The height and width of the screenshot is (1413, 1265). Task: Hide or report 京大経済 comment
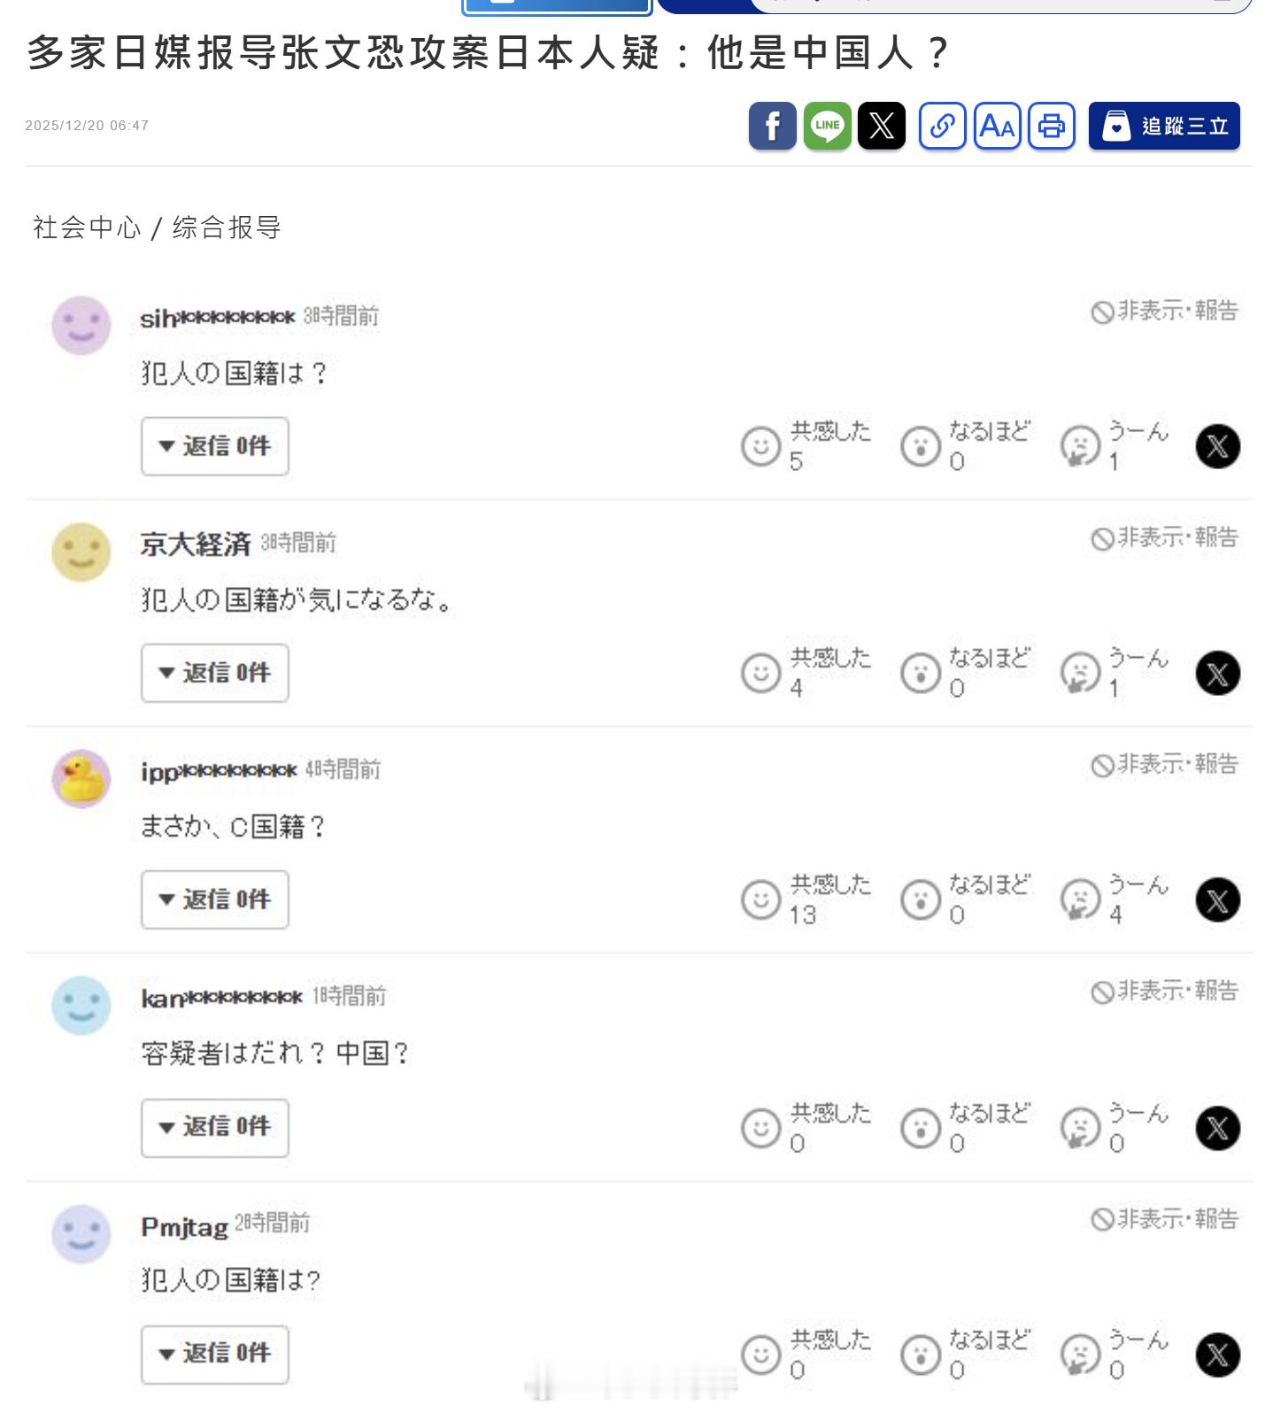(1164, 537)
